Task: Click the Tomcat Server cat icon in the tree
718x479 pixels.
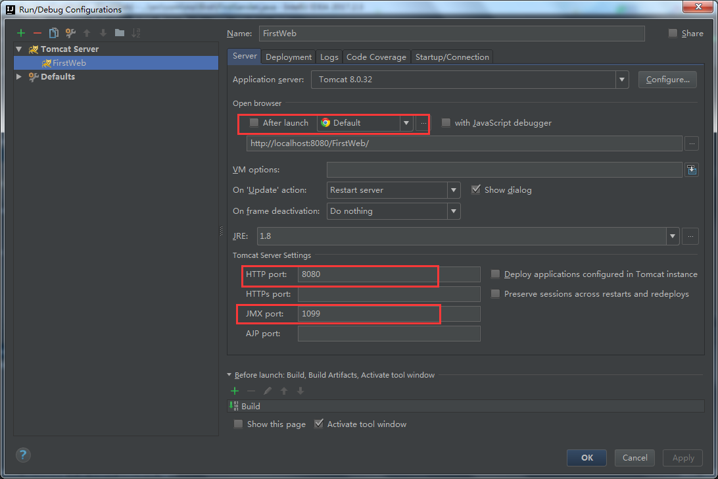Action: pyautogui.click(x=34, y=49)
